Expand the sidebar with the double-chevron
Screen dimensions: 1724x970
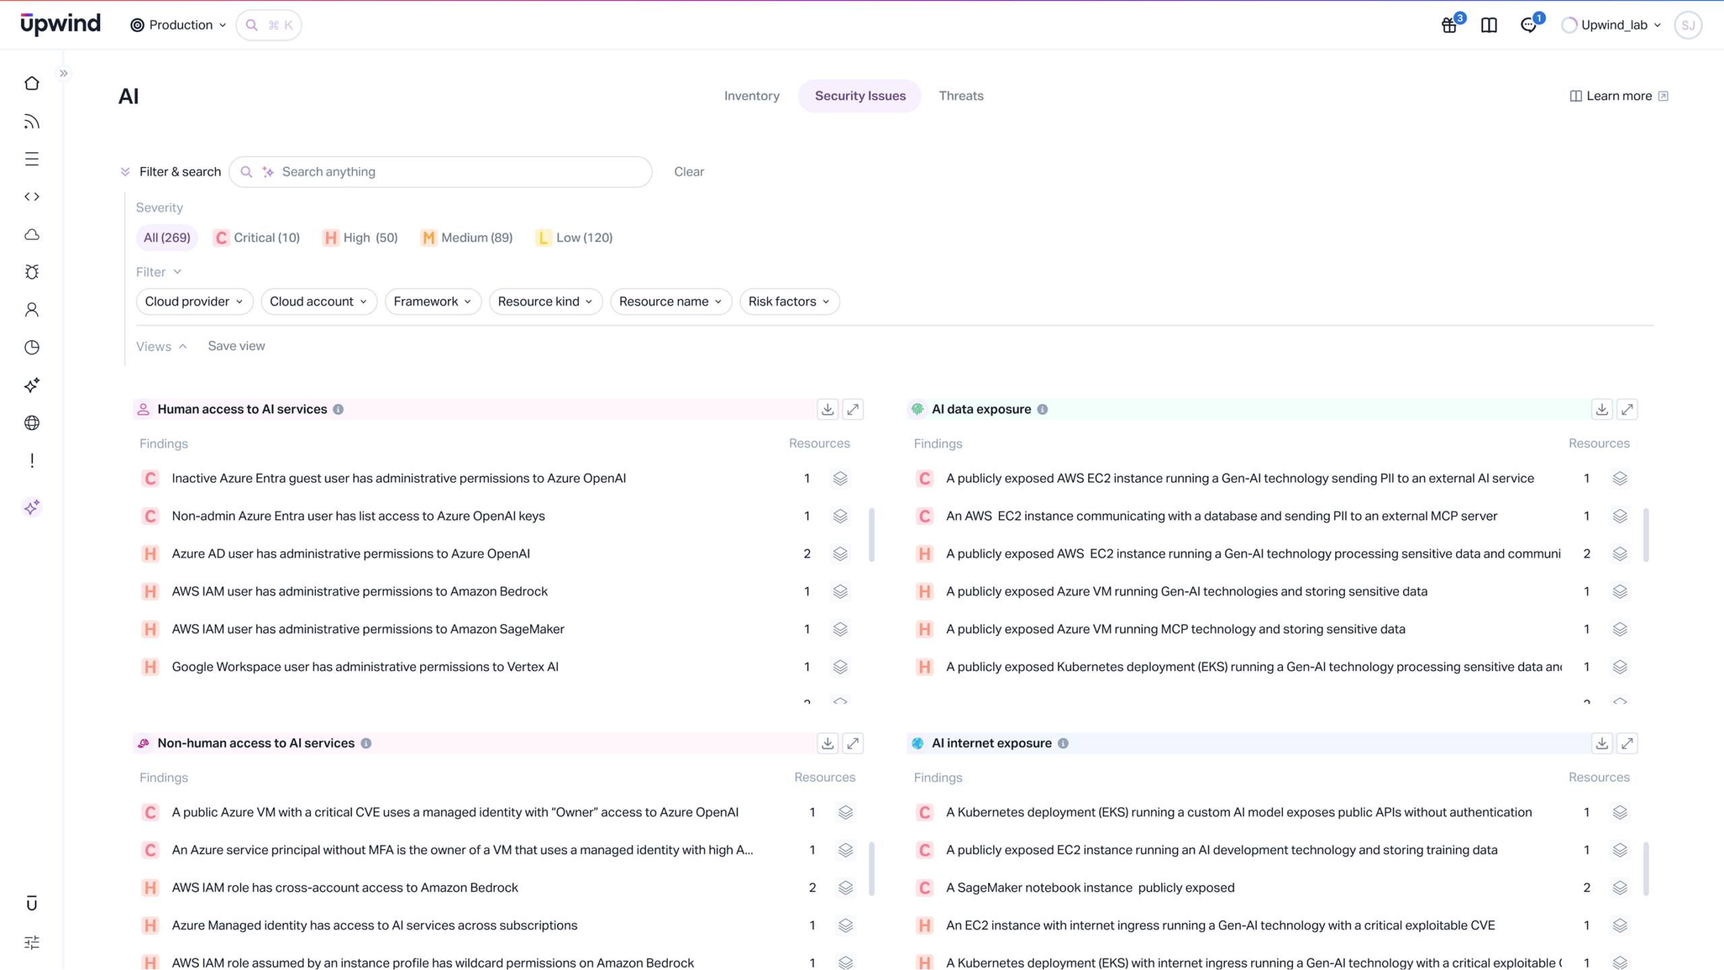[63, 73]
